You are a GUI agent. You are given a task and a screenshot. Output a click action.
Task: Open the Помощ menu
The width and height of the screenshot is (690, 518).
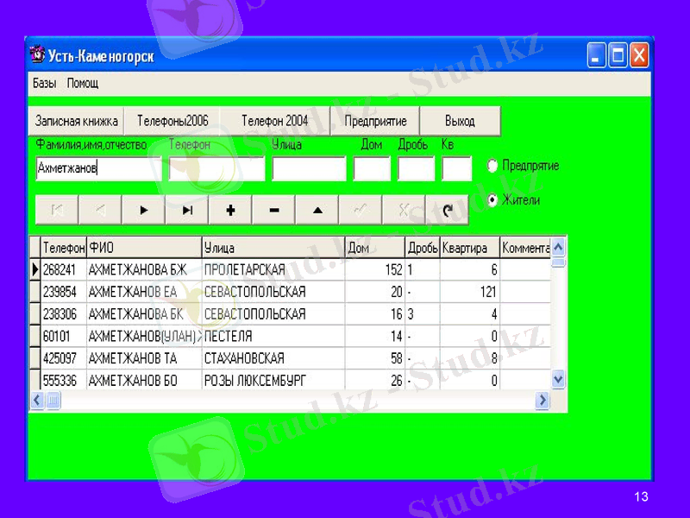(x=83, y=84)
